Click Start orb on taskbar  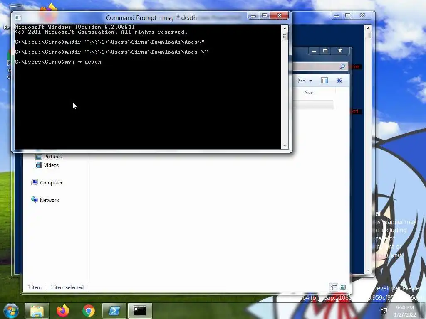11,311
